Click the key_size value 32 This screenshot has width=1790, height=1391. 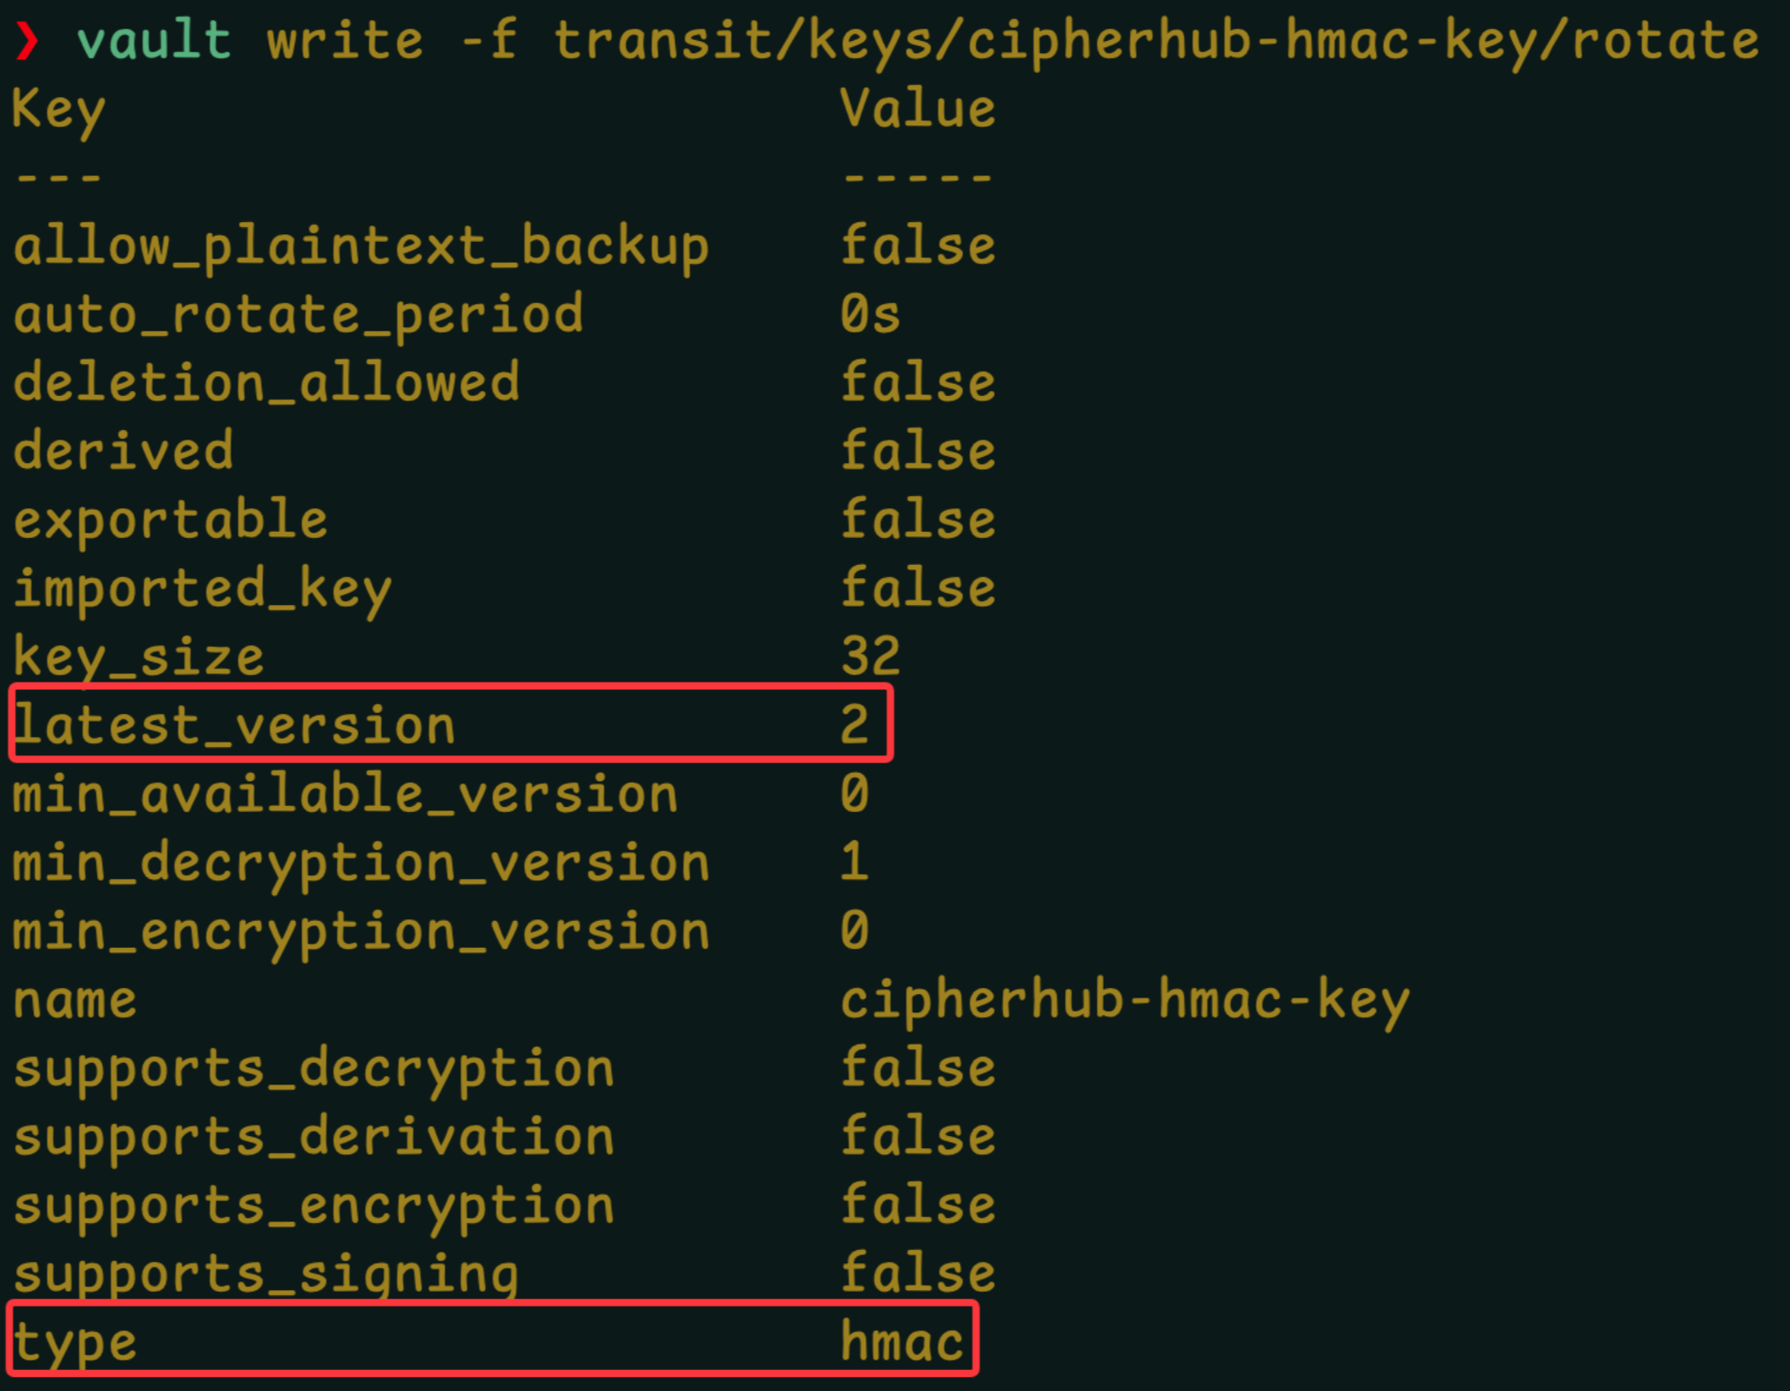870,656
